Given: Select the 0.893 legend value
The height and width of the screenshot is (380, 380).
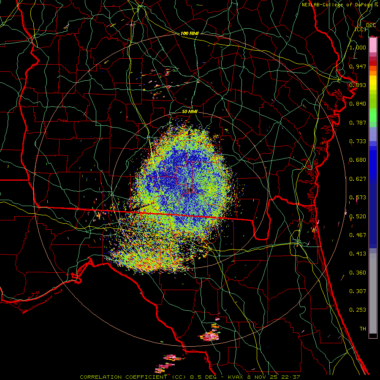Looking at the screenshot, I should [x=358, y=85].
